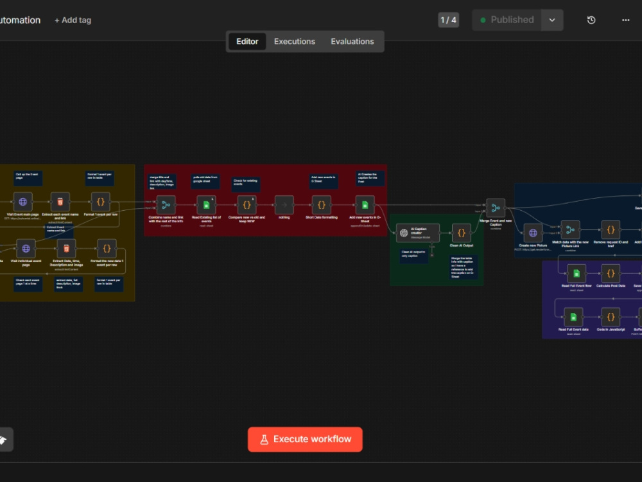The height and width of the screenshot is (482, 642).
Task: Click the workflow name ending in 'utomation'
Action: pos(20,20)
